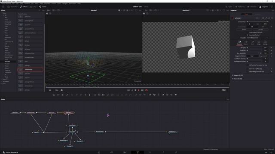Add a Paint node from the toolbar

67,95
